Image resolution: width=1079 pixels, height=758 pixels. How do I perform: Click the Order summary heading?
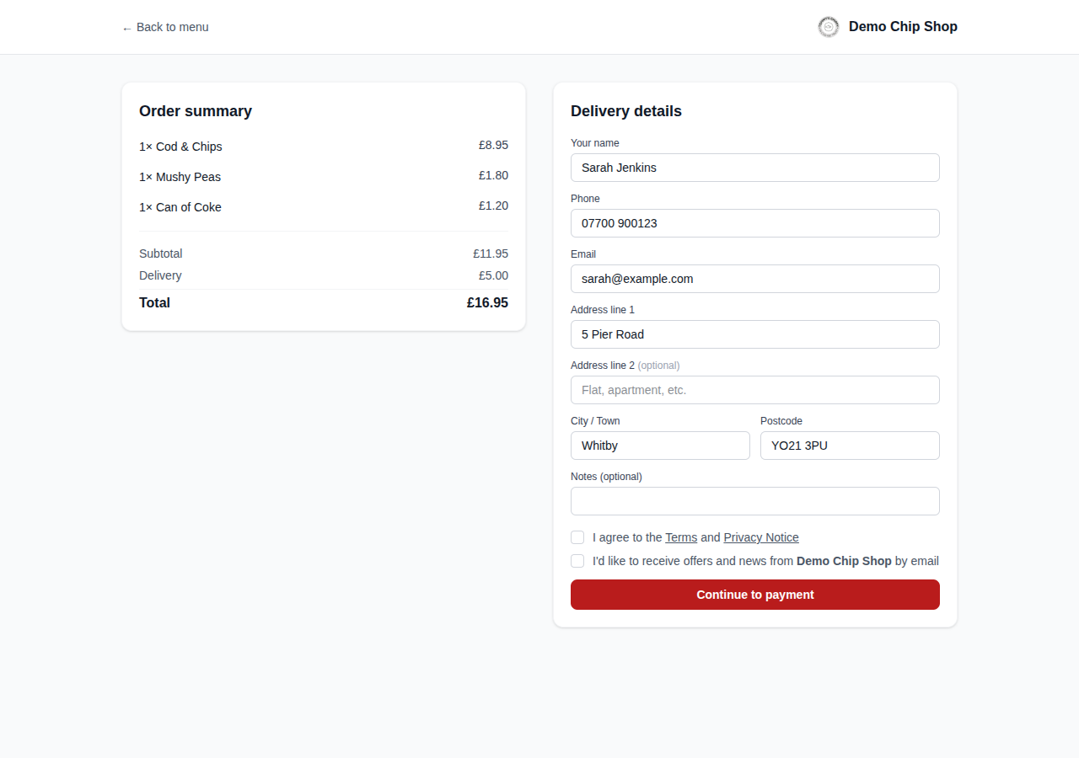(x=196, y=111)
